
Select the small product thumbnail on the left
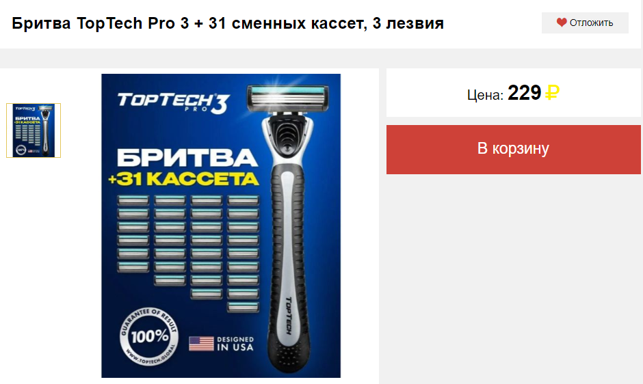click(x=34, y=131)
